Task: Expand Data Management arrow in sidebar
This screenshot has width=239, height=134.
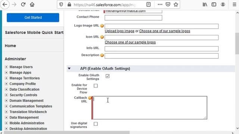Action: 6,118
